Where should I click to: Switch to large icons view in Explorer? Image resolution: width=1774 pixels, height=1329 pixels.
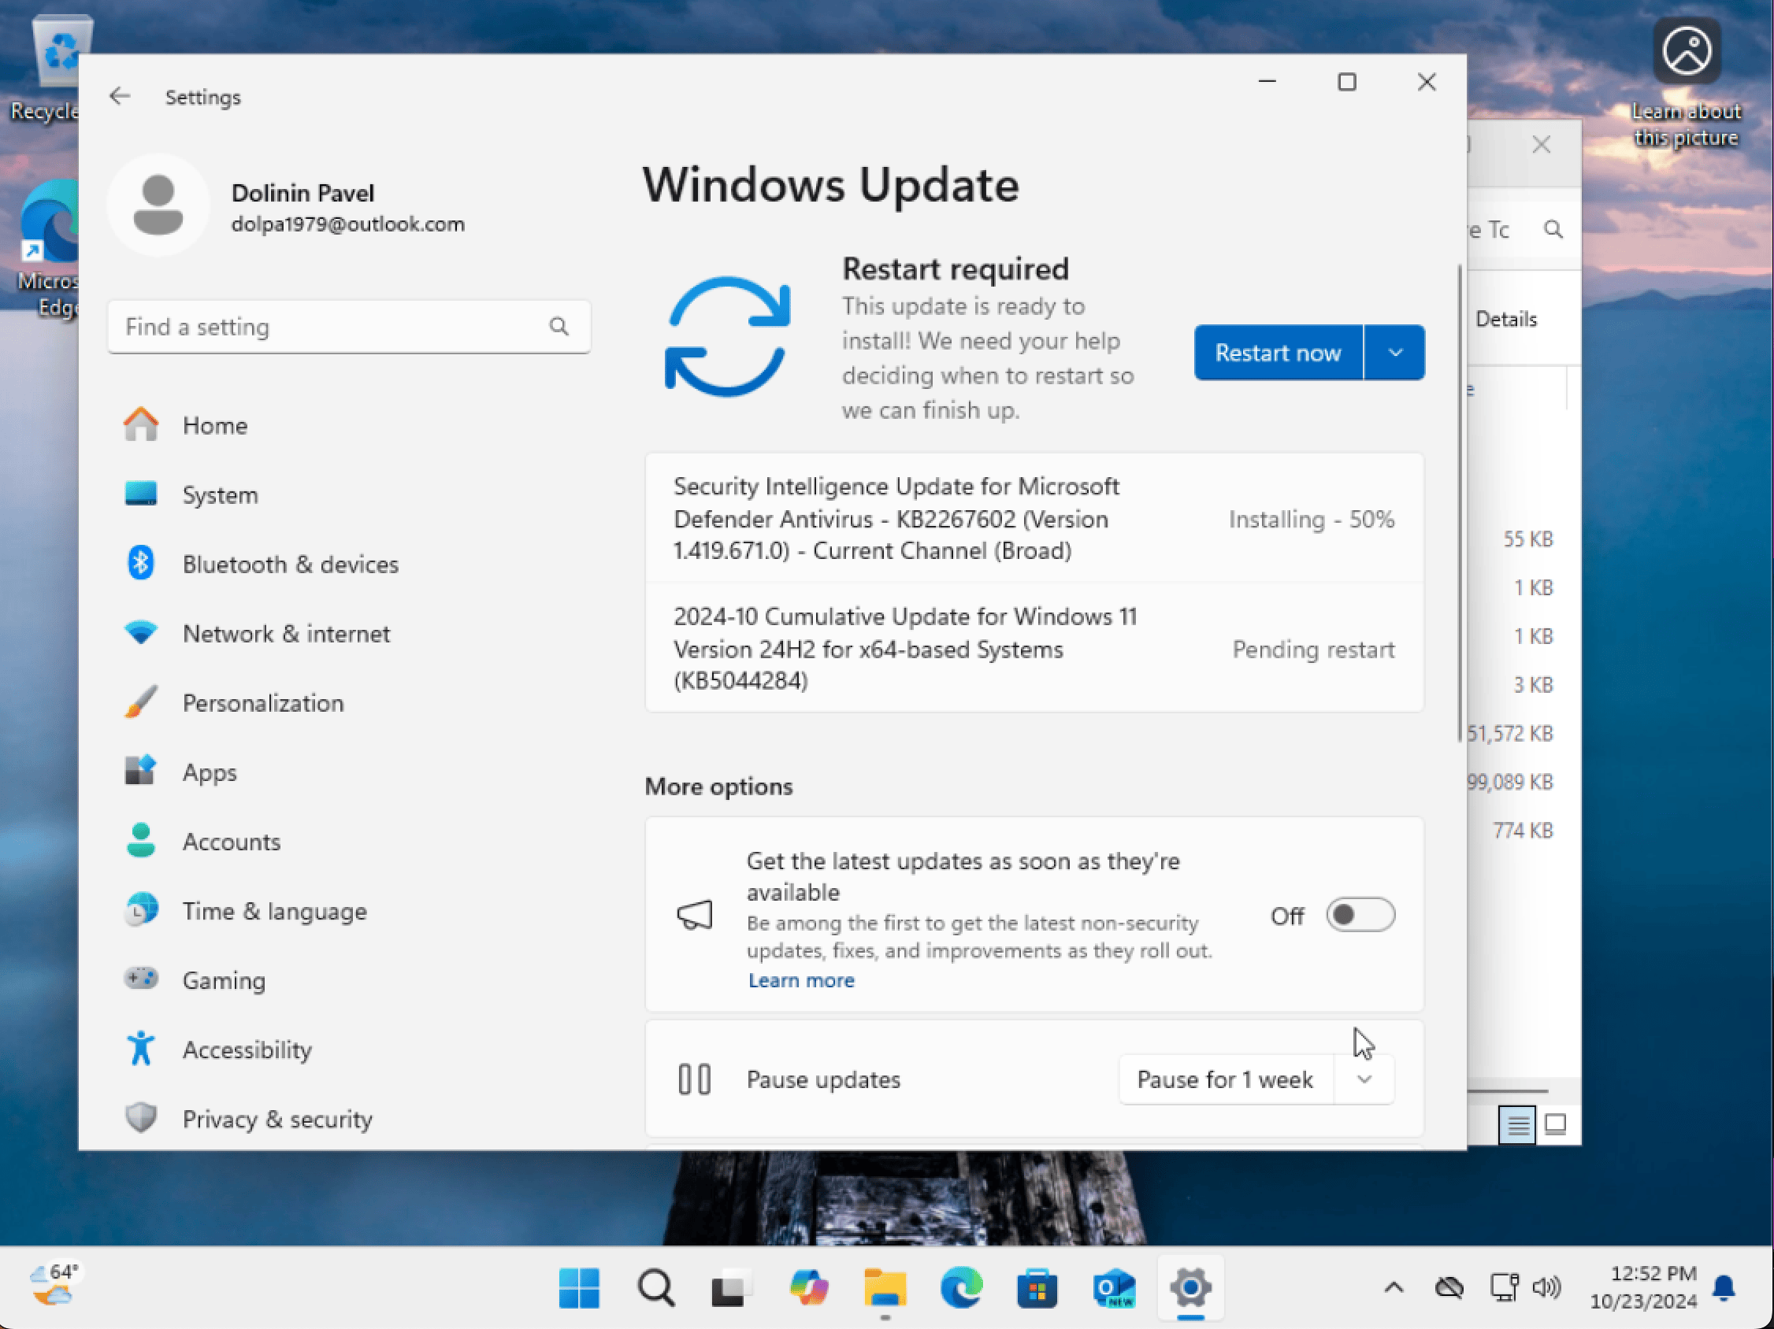(1556, 1124)
